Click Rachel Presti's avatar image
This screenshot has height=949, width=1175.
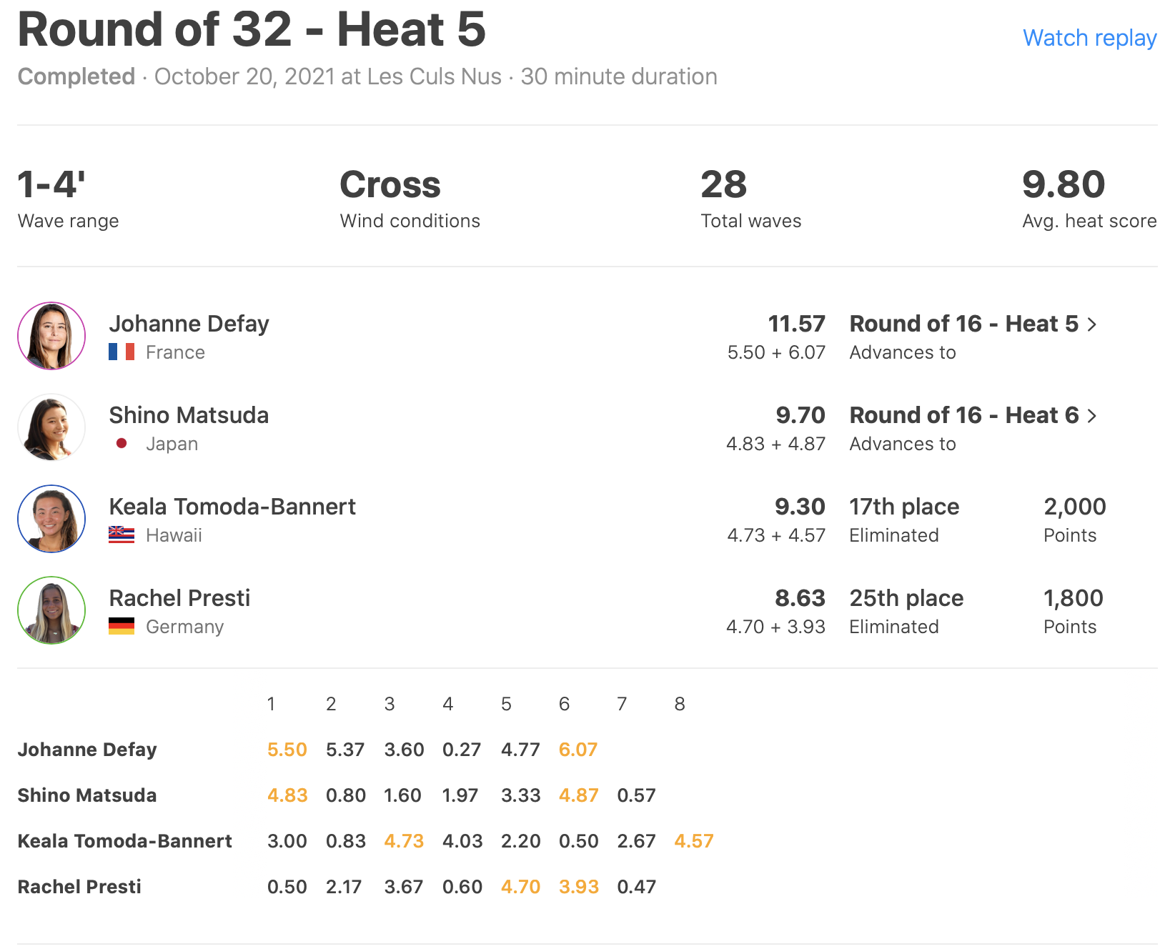[51, 610]
